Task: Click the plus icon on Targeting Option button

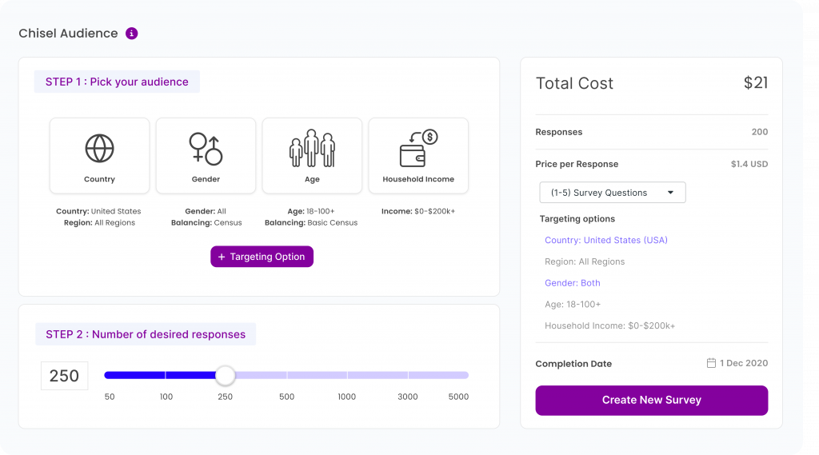Action: click(222, 257)
